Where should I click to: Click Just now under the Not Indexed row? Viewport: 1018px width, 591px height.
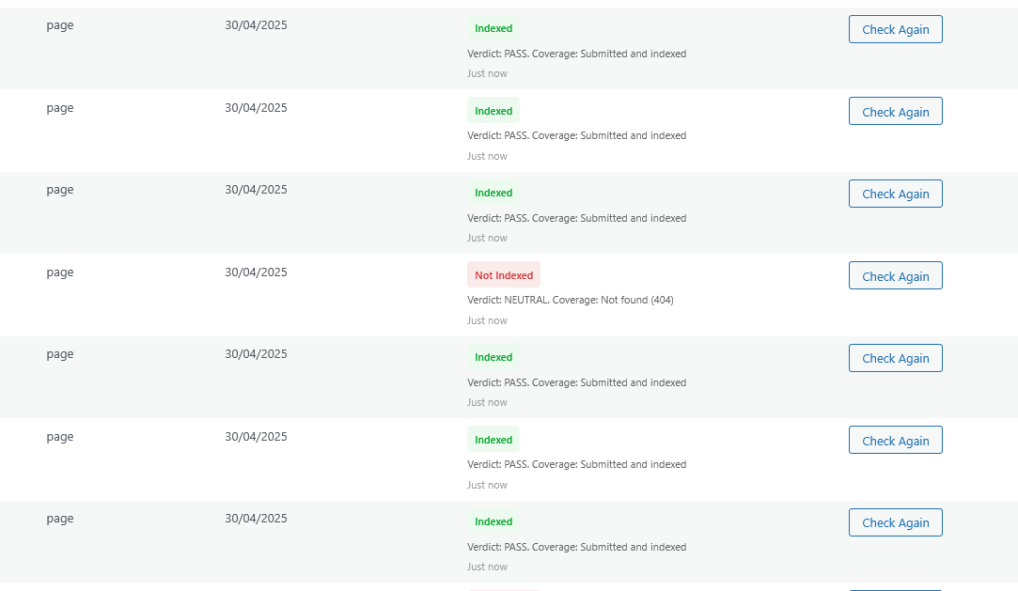click(x=487, y=320)
